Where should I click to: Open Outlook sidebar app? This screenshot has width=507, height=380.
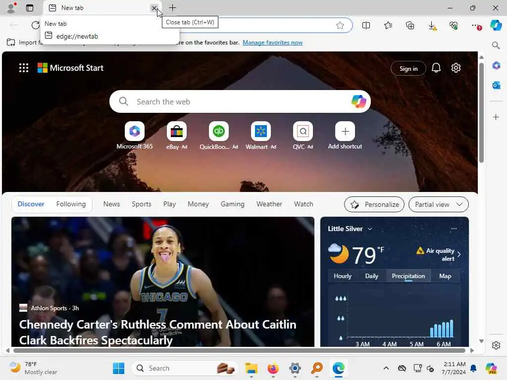[x=496, y=85]
